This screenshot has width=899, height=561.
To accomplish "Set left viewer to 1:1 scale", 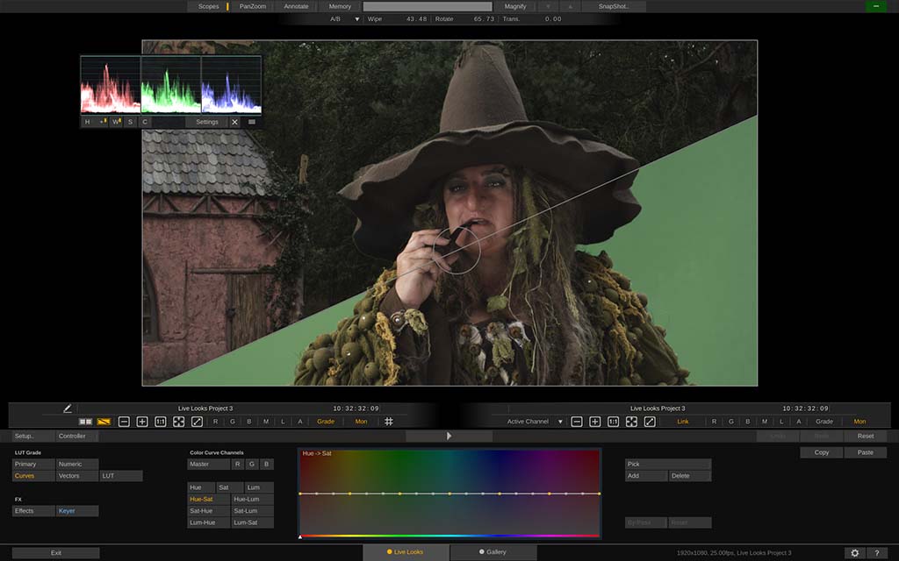I will tap(161, 422).
